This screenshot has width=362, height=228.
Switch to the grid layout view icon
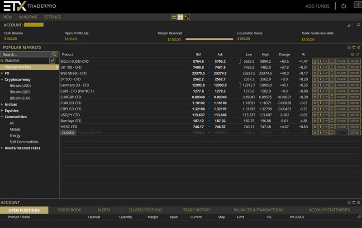click(180, 17)
